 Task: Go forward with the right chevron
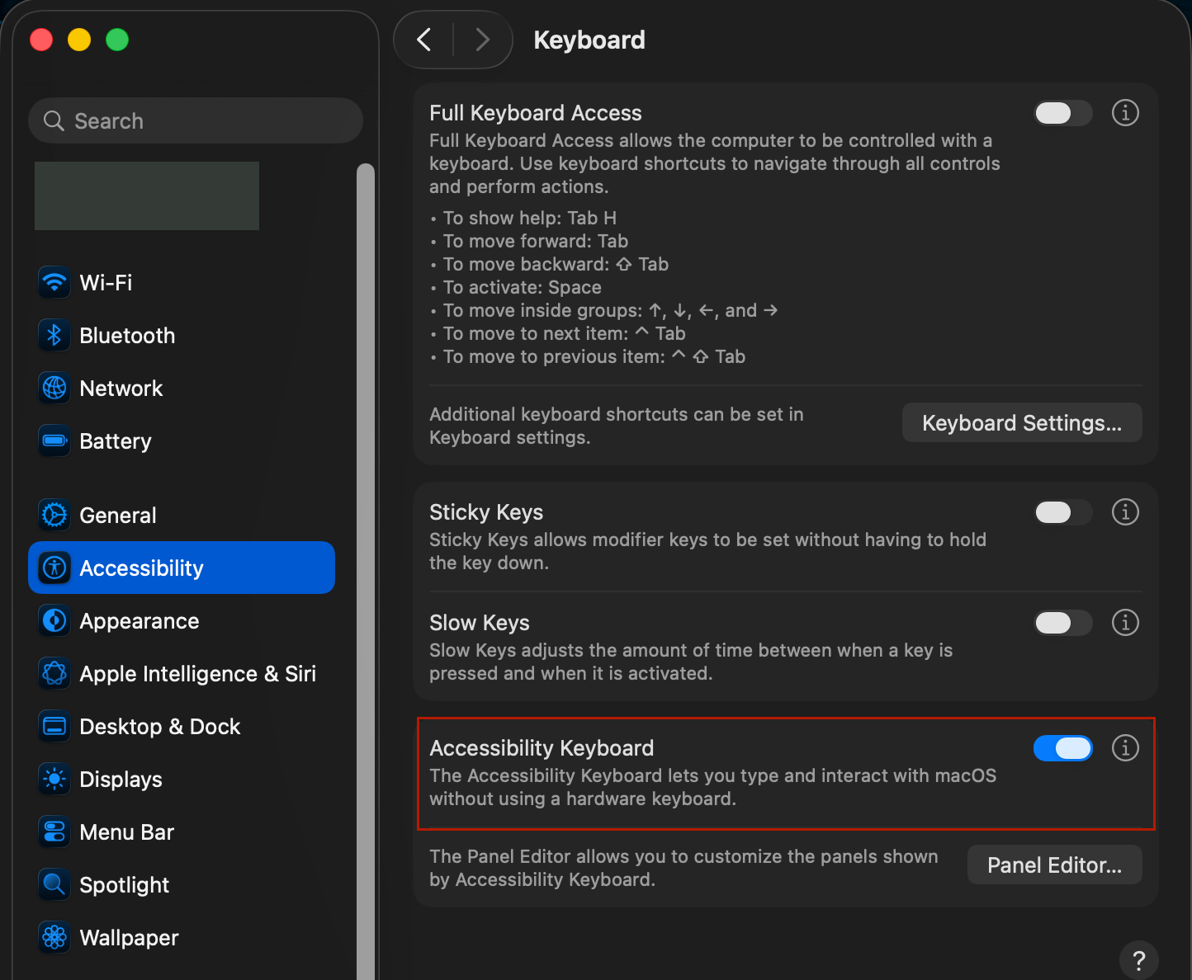pyautogui.click(x=483, y=40)
